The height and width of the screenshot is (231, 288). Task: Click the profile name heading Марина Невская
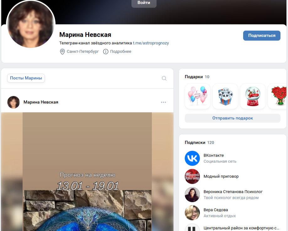point(85,35)
